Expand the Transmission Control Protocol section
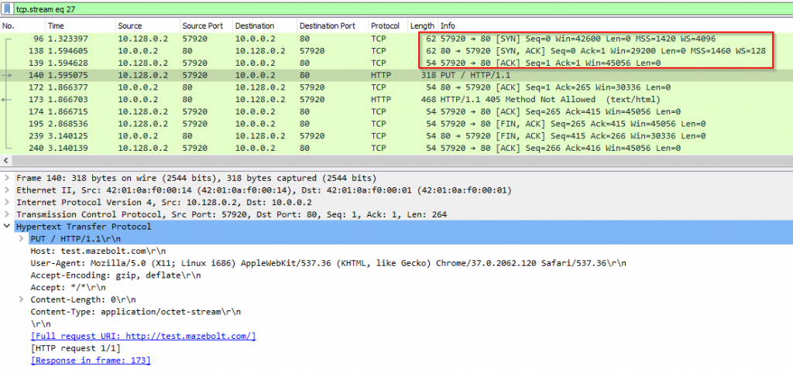Screen dimensions: 793x376 7,215
